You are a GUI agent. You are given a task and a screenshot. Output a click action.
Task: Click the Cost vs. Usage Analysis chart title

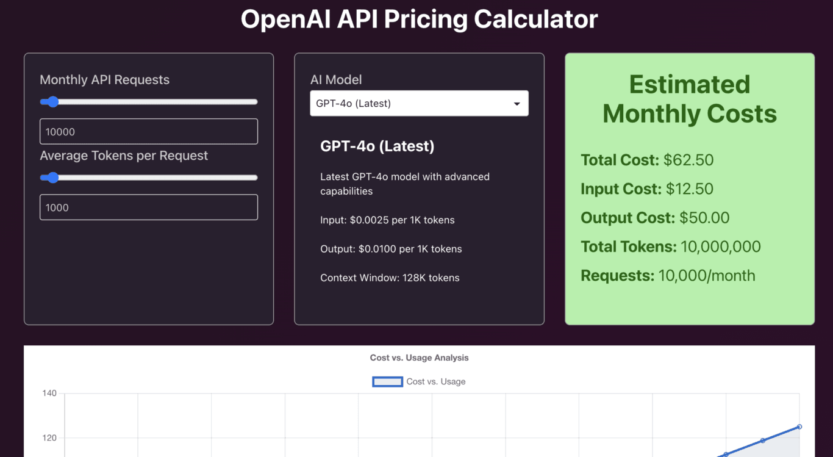(419, 358)
